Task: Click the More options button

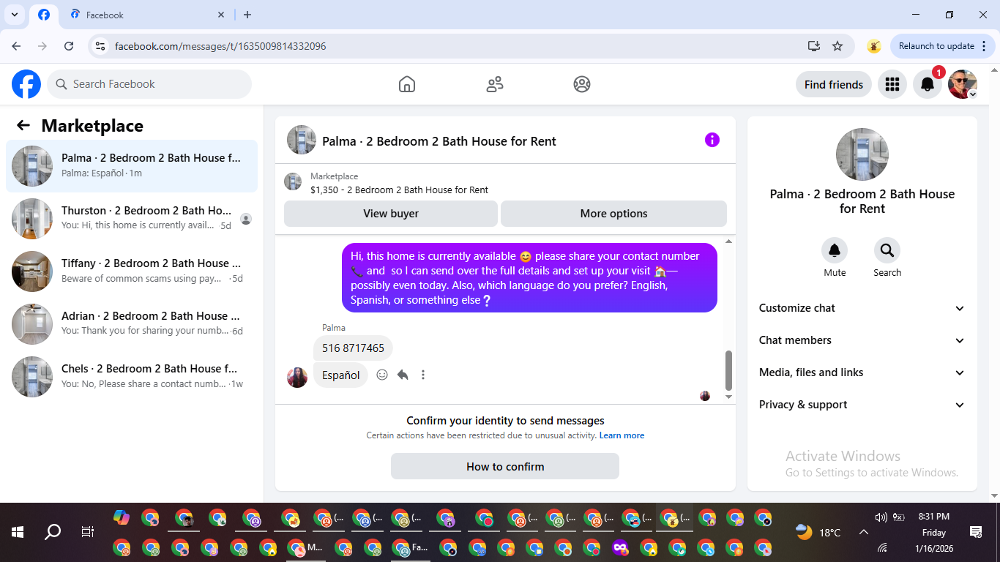Action: 613,214
